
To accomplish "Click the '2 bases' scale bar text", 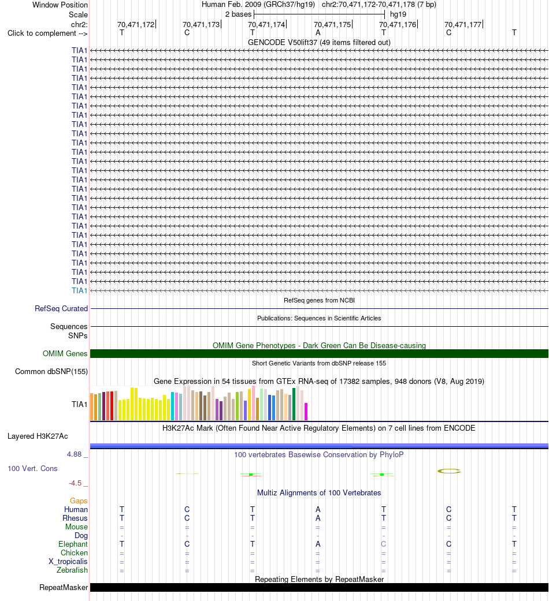I will (238, 14).
